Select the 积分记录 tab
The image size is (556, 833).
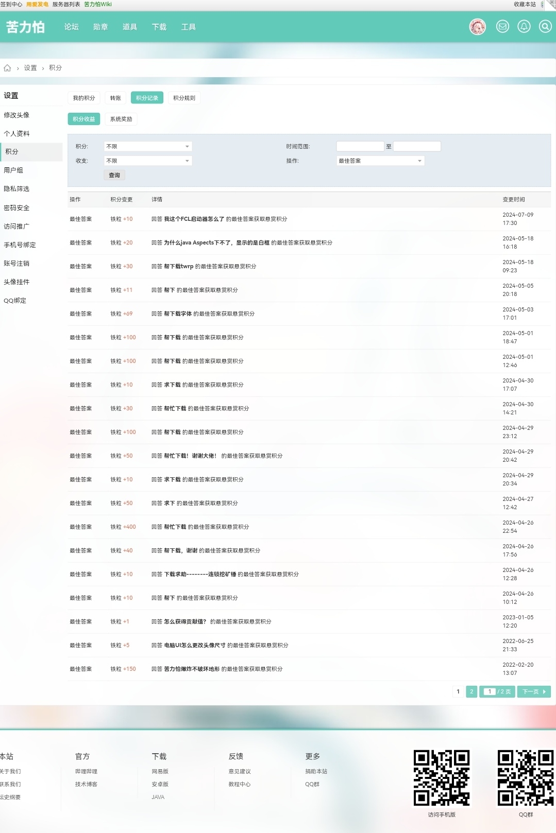click(147, 98)
